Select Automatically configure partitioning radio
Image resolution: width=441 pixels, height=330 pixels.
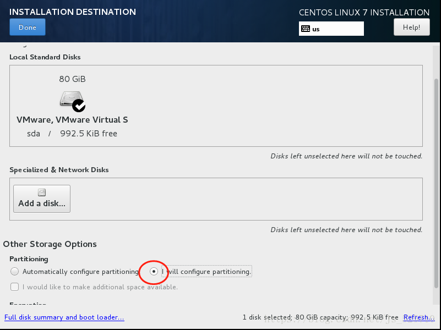15,271
